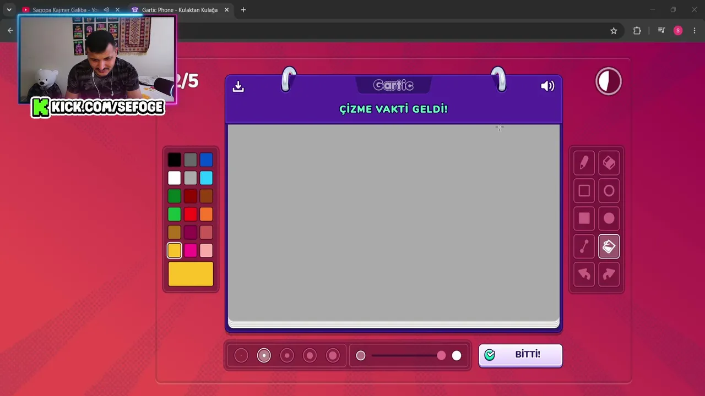
Task: Pick the salmon color swatch
Action: pyautogui.click(x=206, y=233)
